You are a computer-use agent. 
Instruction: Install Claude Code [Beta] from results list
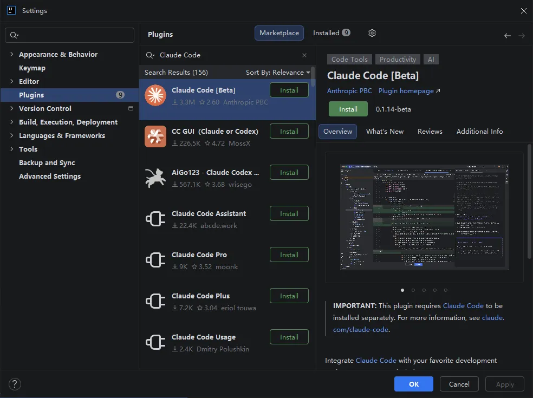coord(289,90)
